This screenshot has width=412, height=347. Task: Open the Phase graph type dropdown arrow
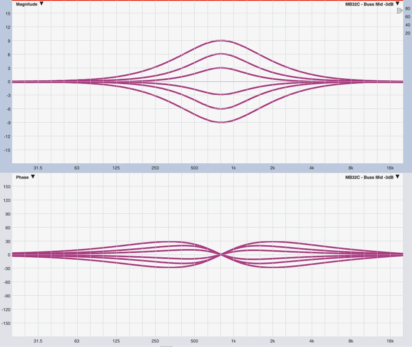(x=33, y=177)
